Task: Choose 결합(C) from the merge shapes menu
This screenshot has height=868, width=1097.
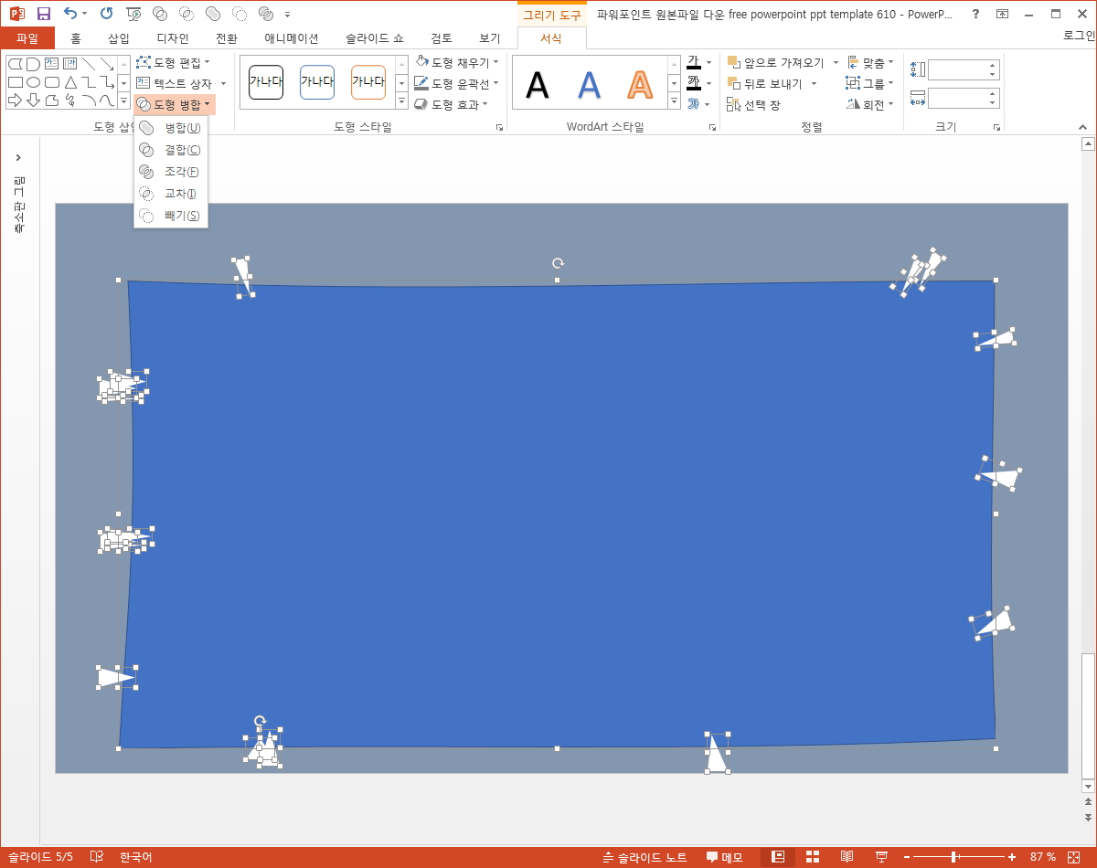Action: click(x=171, y=150)
